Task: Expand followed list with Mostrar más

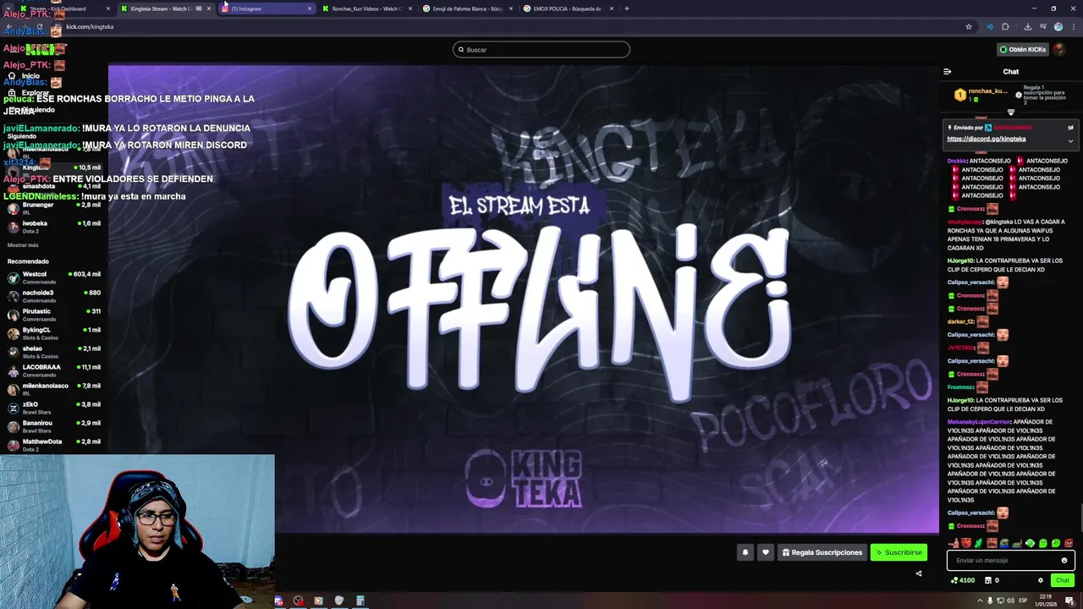Action: tap(23, 245)
